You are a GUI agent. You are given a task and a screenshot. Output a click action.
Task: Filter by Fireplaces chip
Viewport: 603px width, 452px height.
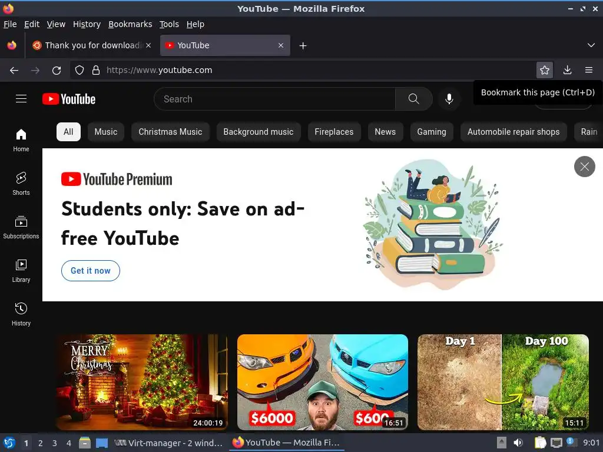334,132
